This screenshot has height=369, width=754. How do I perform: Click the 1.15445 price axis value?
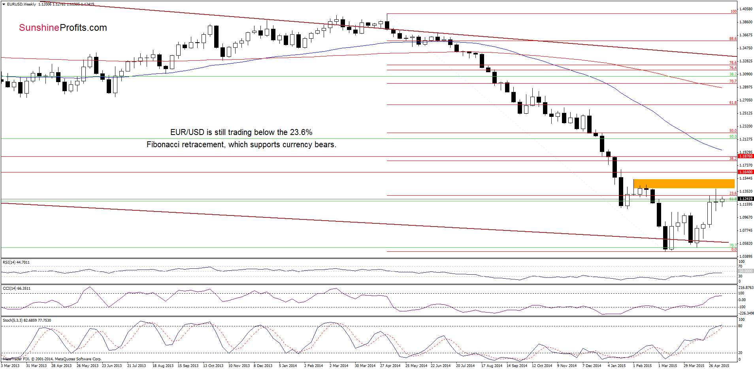pos(746,178)
